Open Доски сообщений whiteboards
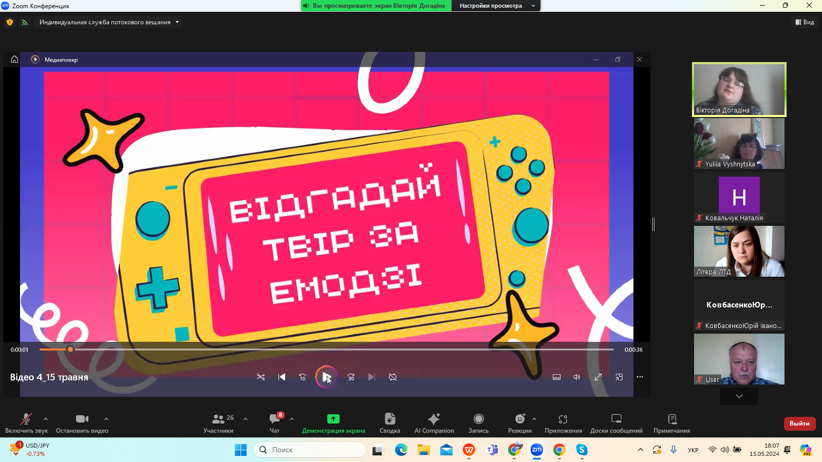822x462 pixels. click(616, 423)
